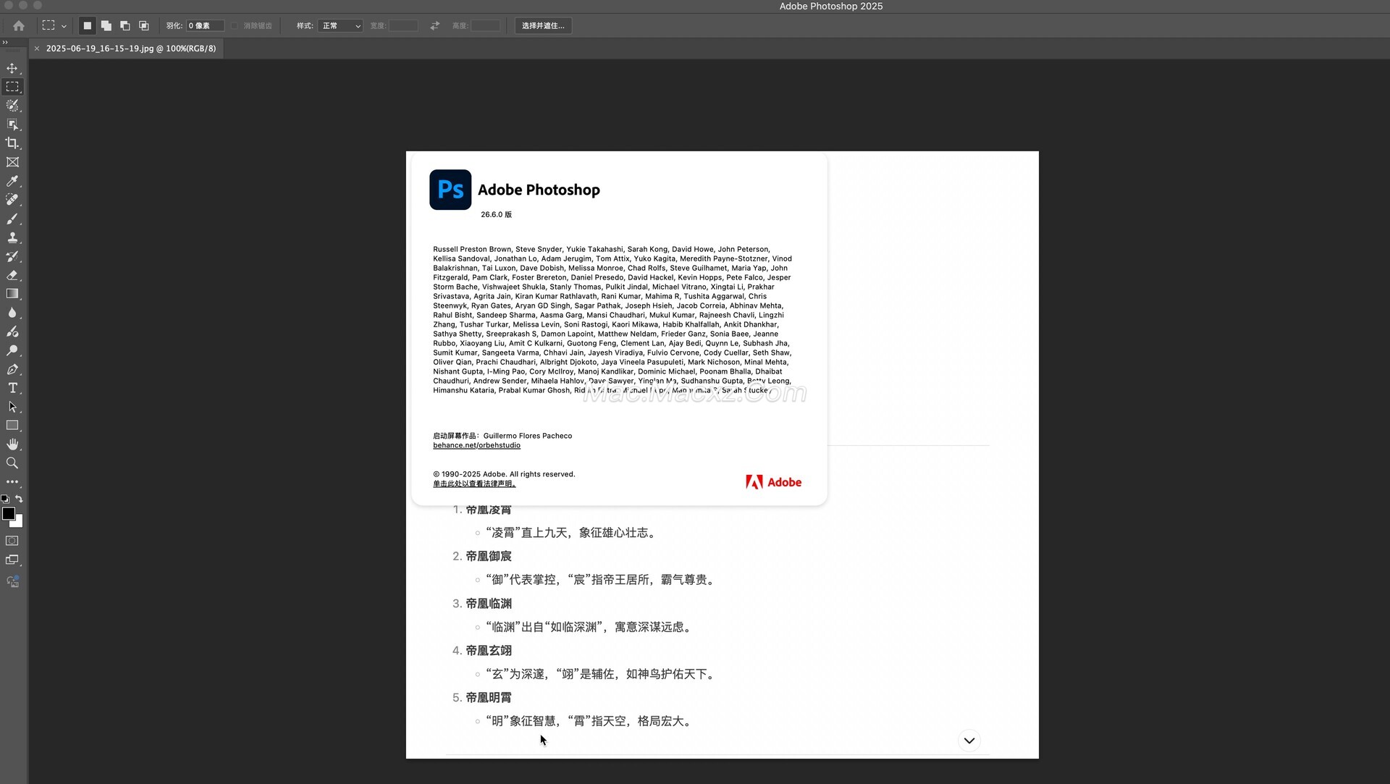This screenshot has height=784, width=1390.
Task: Click the Home icon in the options bar
Action: 19,26
